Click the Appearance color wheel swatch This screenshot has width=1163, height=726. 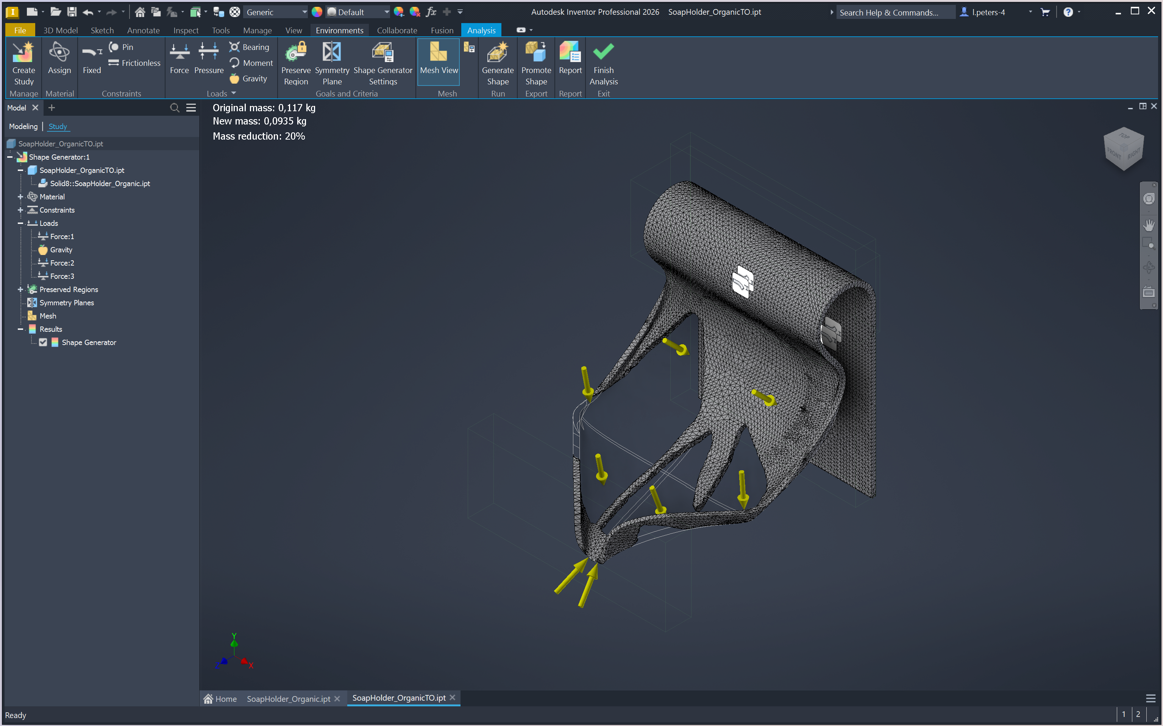coord(317,12)
